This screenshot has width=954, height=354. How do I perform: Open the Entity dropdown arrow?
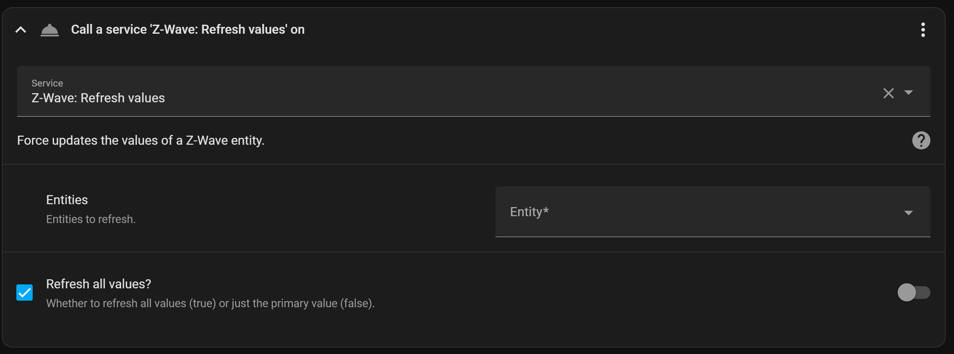[x=909, y=213]
